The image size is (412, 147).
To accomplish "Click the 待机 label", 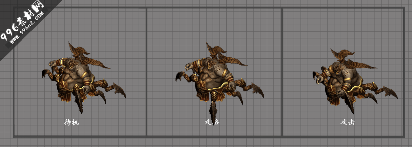I will pyautogui.click(x=72, y=123).
